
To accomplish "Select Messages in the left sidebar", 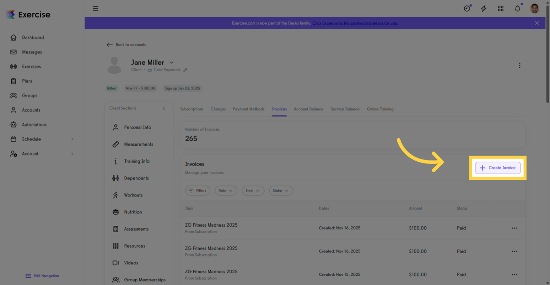I will [32, 52].
